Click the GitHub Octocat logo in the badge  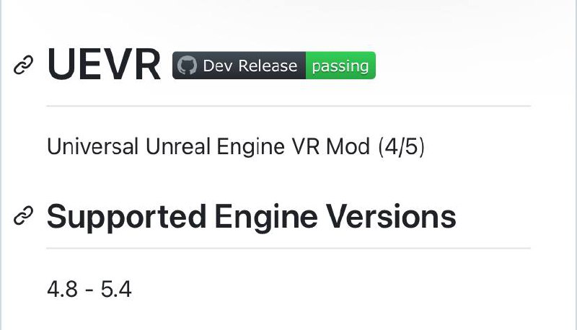187,66
